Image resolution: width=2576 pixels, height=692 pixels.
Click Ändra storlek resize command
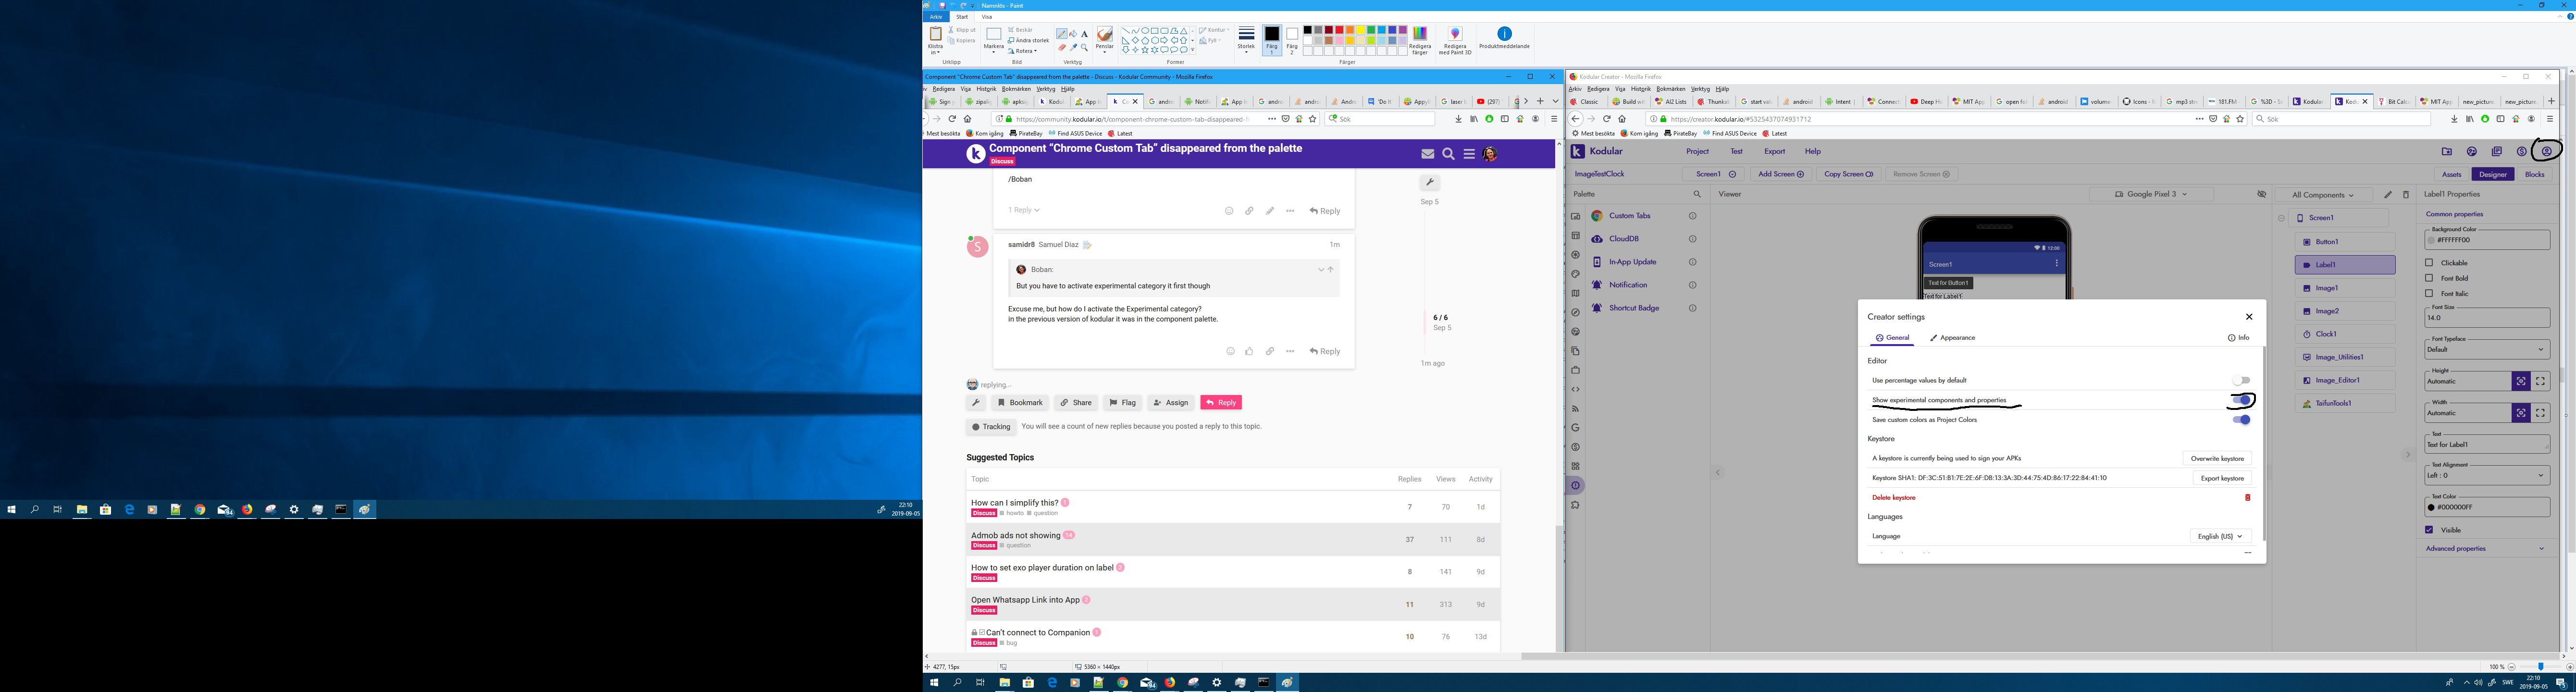[x=1029, y=40]
